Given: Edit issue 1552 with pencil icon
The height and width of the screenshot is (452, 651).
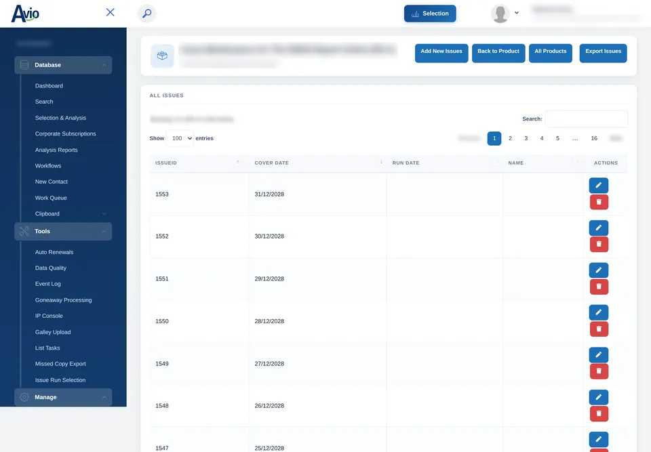Looking at the screenshot, I should (x=598, y=228).
